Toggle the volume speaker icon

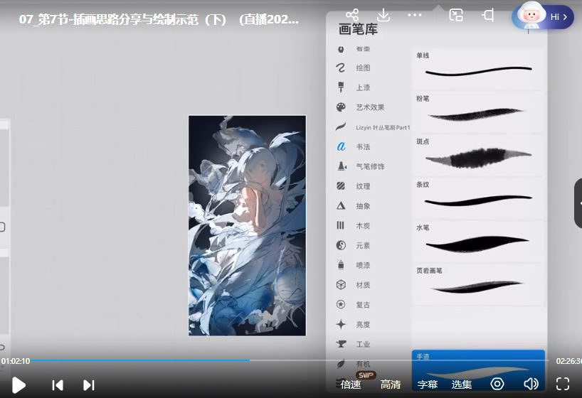(531, 384)
